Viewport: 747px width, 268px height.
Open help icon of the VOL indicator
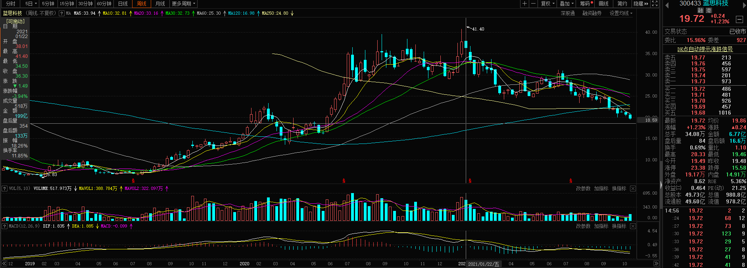point(4,188)
